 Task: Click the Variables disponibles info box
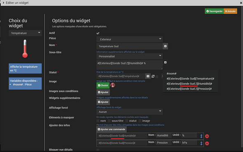point(25,83)
